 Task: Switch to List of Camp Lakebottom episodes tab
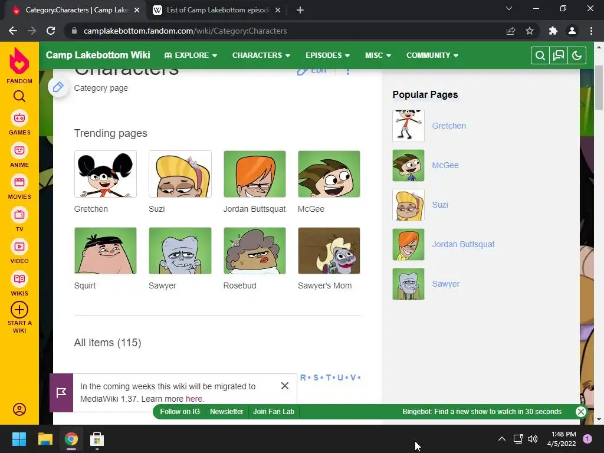coord(218,10)
